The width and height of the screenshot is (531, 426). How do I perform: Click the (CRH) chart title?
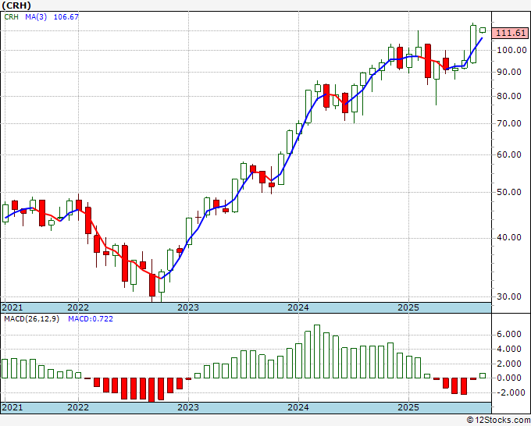16,5
